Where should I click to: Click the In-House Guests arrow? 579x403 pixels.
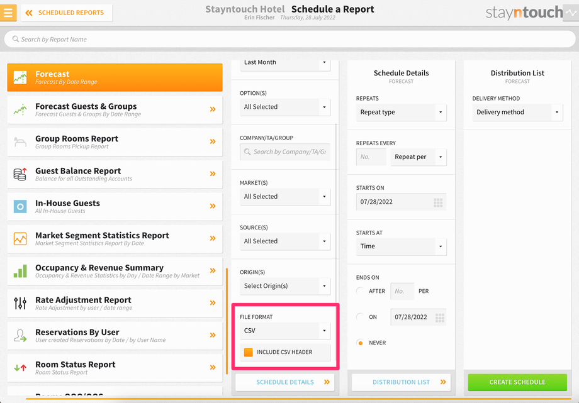(213, 206)
